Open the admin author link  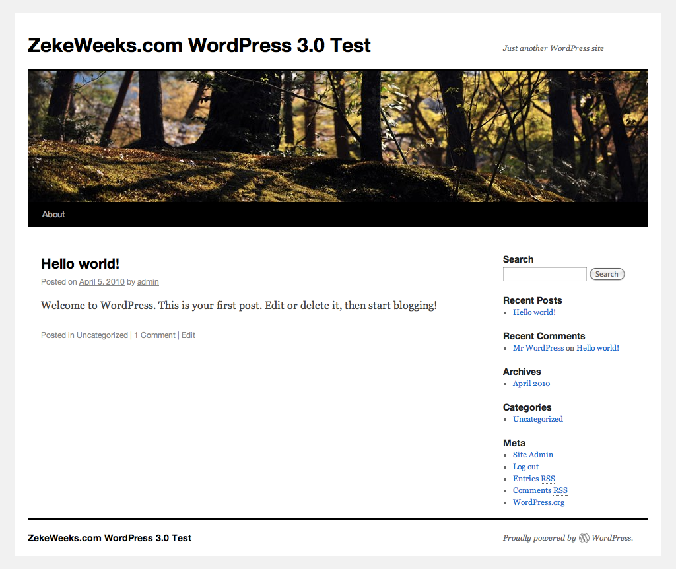click(148, 282)
